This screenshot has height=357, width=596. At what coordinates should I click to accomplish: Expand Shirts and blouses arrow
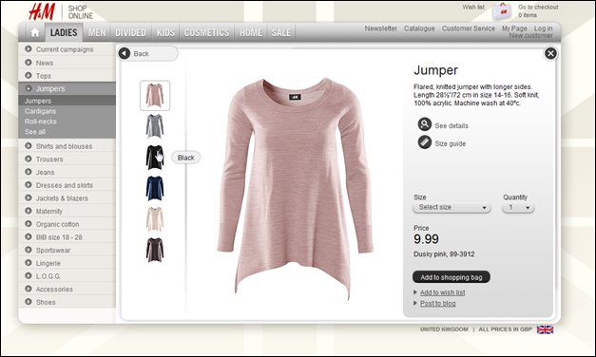click(29, 146)
